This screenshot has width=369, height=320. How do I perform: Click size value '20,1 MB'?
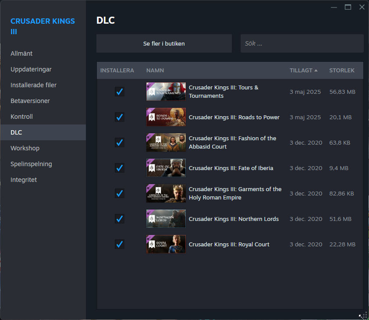tap(341, 117)
